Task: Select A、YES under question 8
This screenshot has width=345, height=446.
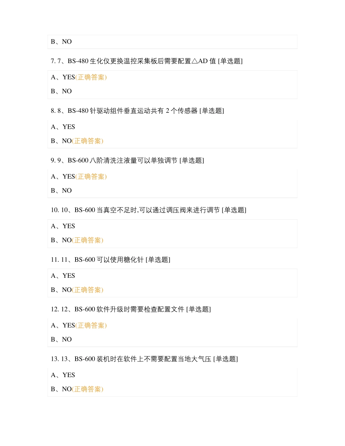Action: click(63, 127)
